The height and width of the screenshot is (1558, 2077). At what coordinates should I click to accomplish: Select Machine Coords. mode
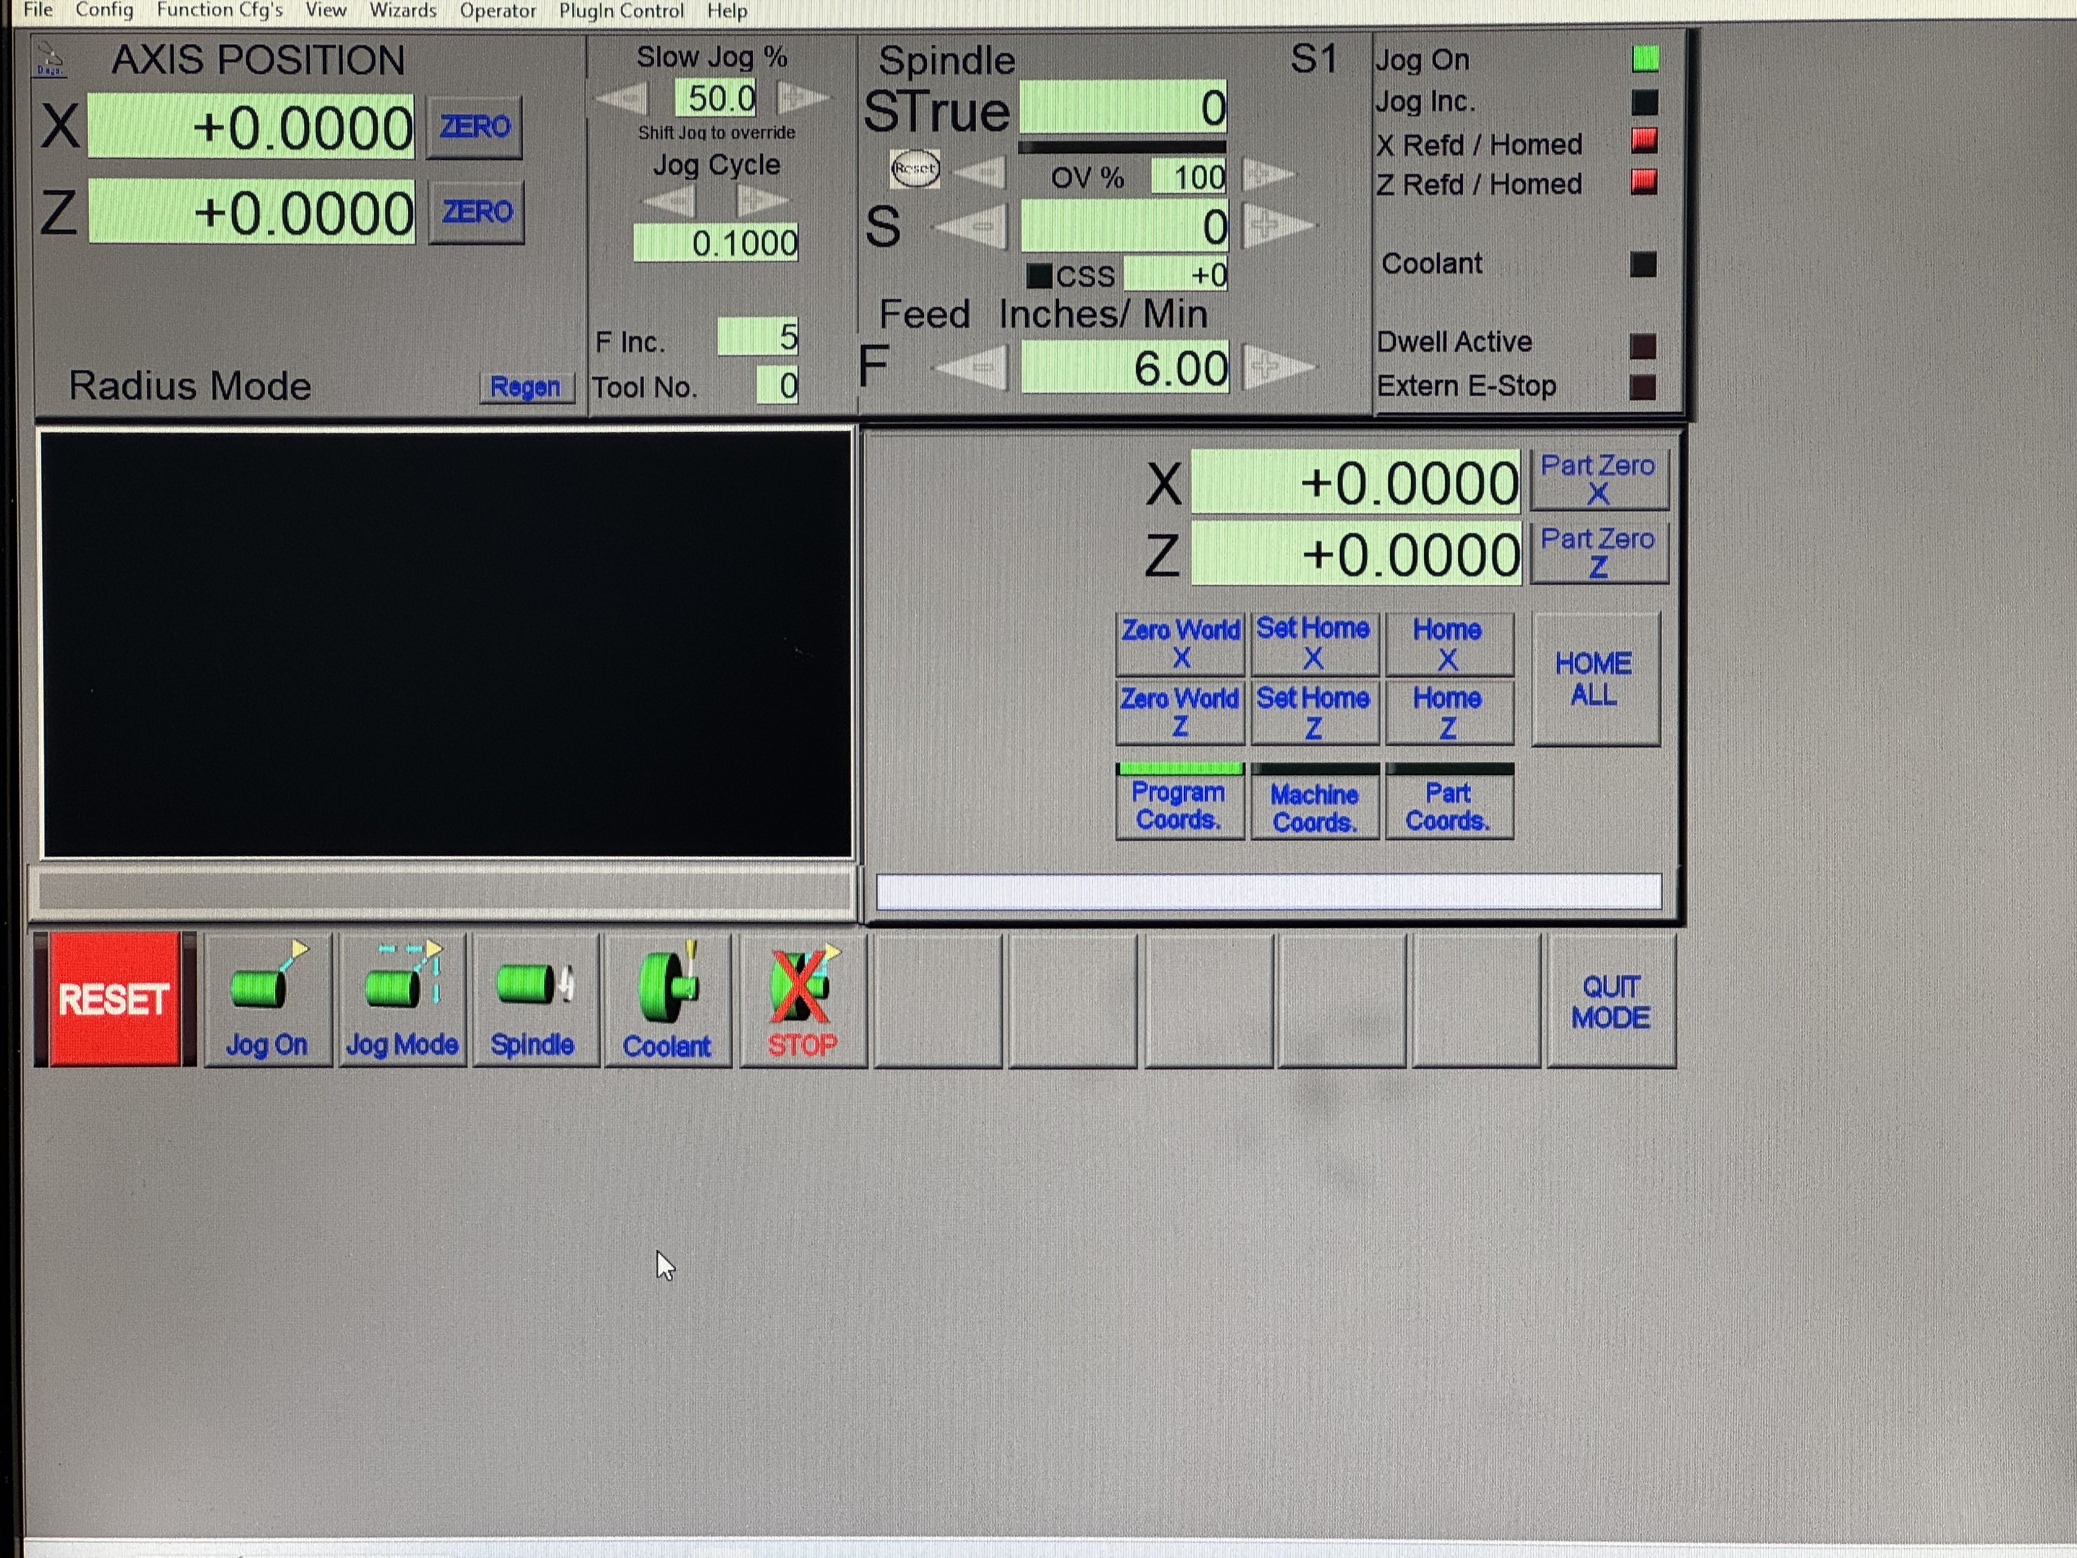coord(1315,801)
